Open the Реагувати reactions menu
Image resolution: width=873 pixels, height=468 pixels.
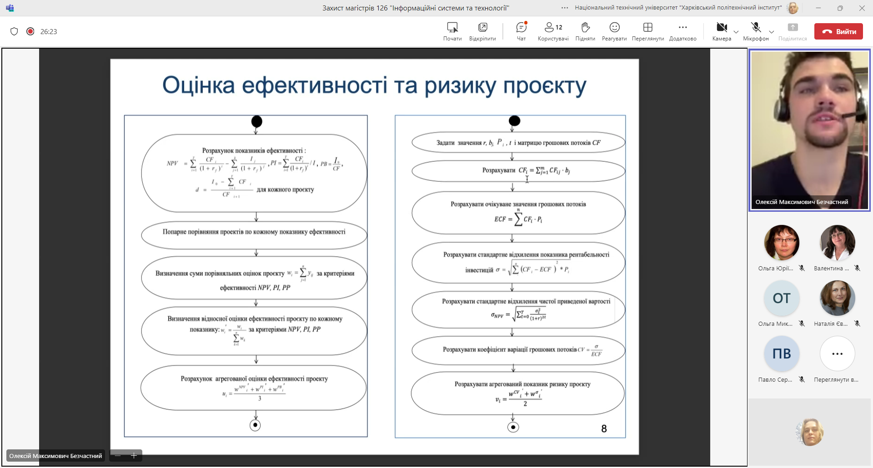[x=614, y=31]
